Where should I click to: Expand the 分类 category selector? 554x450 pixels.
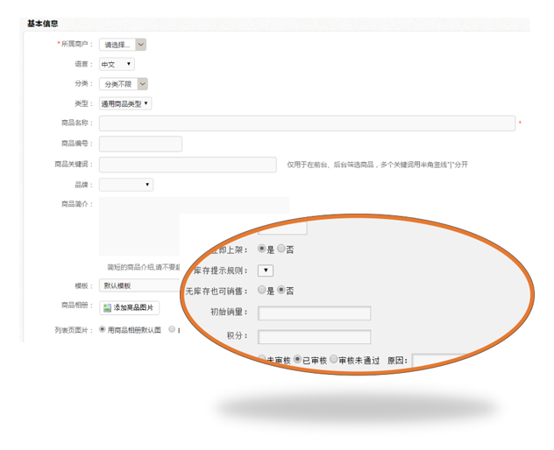(x=124, y=84)
